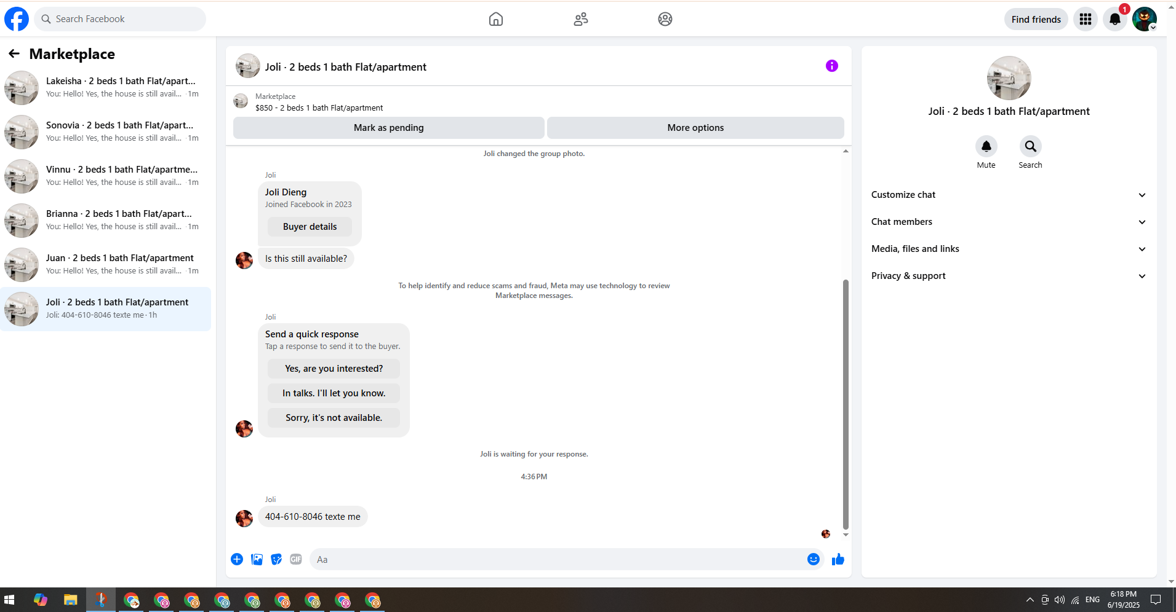Click the large listing photo in right panel
Image resolution: width=1176 pixels, height=612 pixels.
pos(1009,78)
